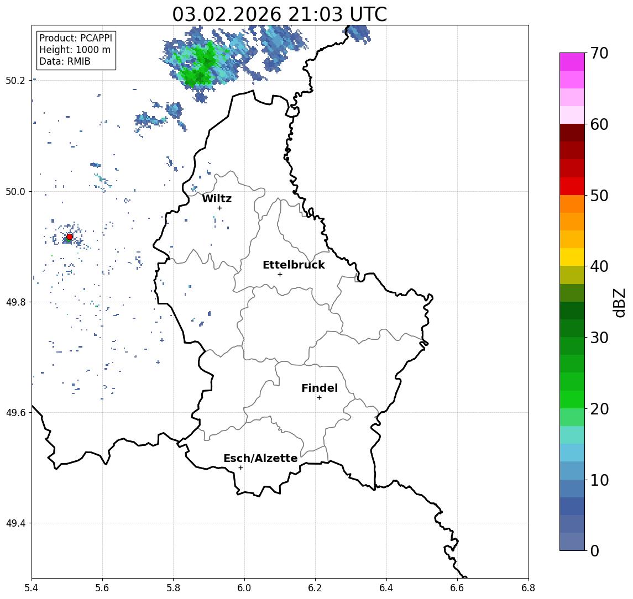Click the 10 label on the colorbar
The image size is (633, 599).
point(599,480)
